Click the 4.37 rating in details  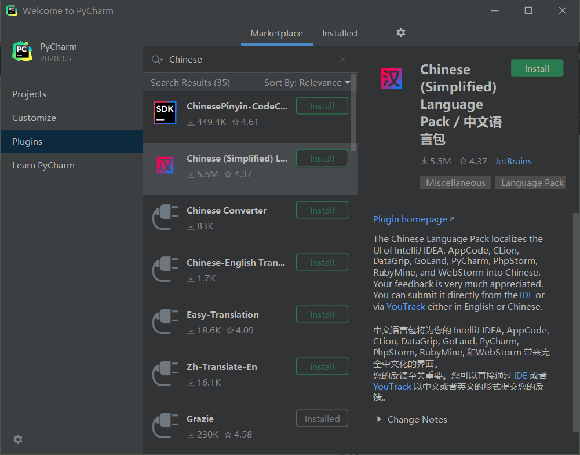click(473, 161)
